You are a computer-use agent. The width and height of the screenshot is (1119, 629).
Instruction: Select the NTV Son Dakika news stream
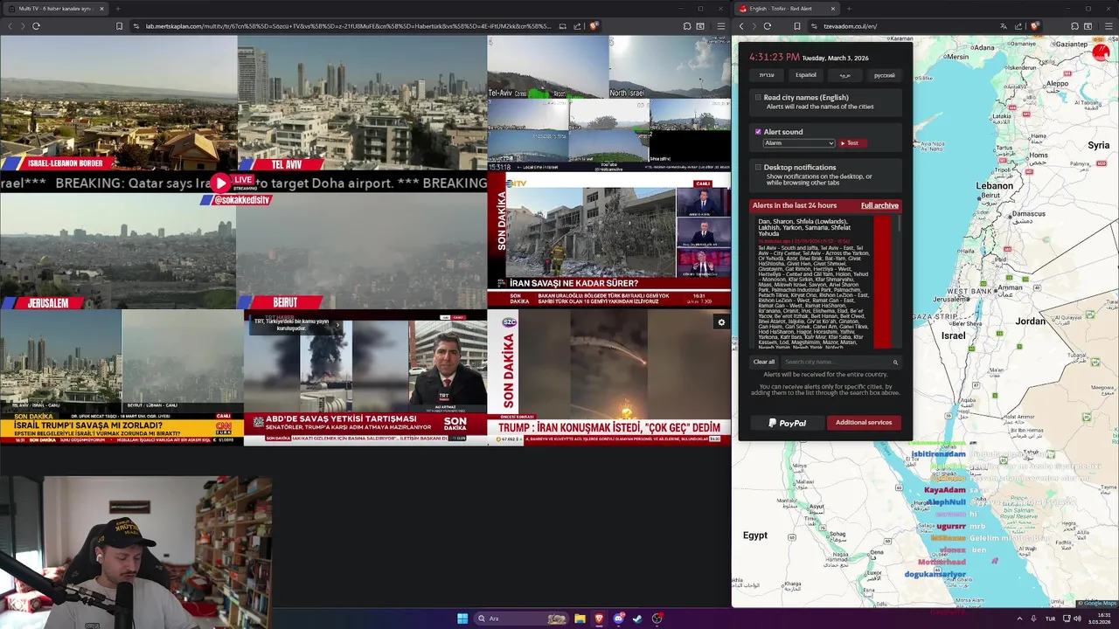pyautogui.click(x=609, y=240)
